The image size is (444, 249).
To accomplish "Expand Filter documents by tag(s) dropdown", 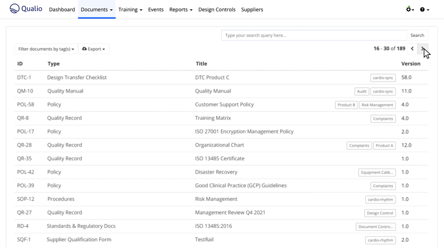I will pos(46,49).
